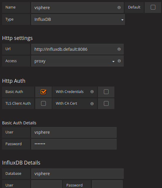
Task: Enable the With CA Cert checkbox
Action: (x=106, y=104)
